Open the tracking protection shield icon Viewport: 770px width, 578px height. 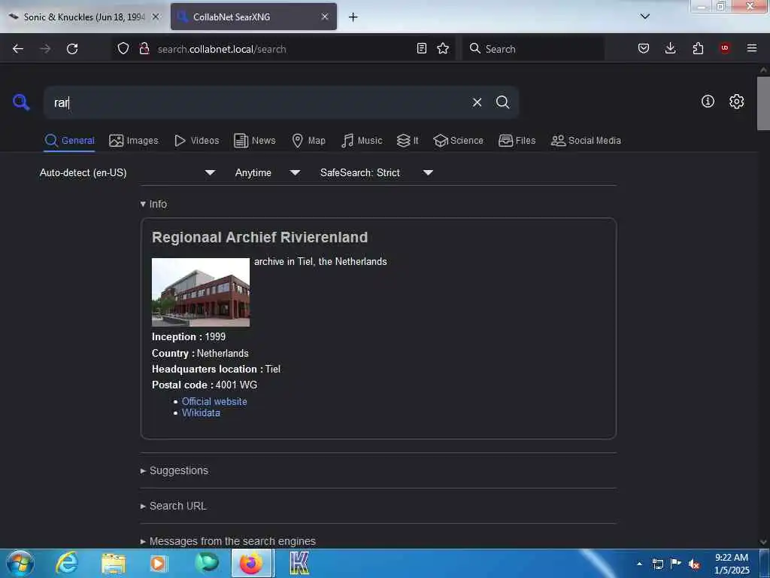[123, 48]
